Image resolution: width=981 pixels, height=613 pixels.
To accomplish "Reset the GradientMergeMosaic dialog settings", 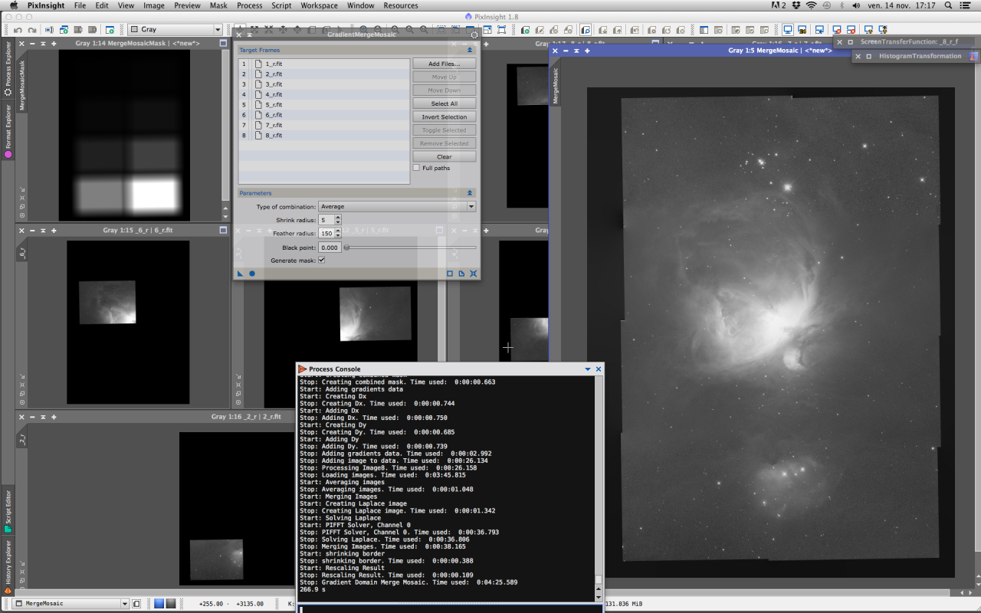I will point(473,274).
